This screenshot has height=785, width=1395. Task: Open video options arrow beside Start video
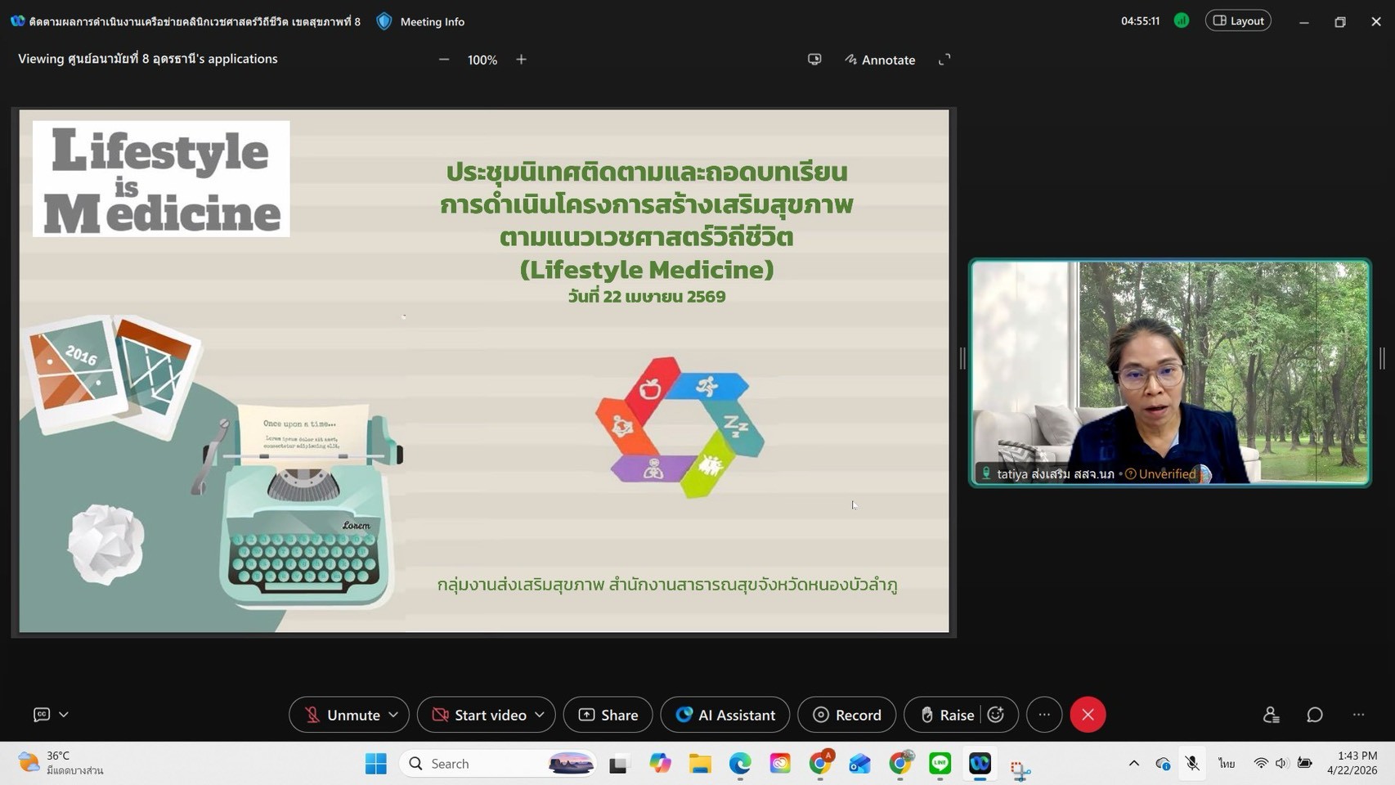(x=540, y=715)
